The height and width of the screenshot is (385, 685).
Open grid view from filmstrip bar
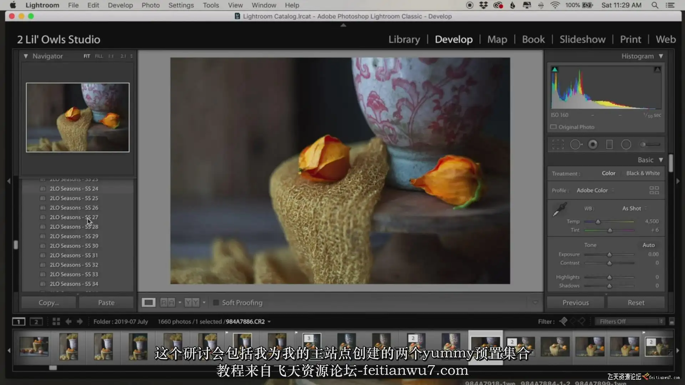coord(56,322)
